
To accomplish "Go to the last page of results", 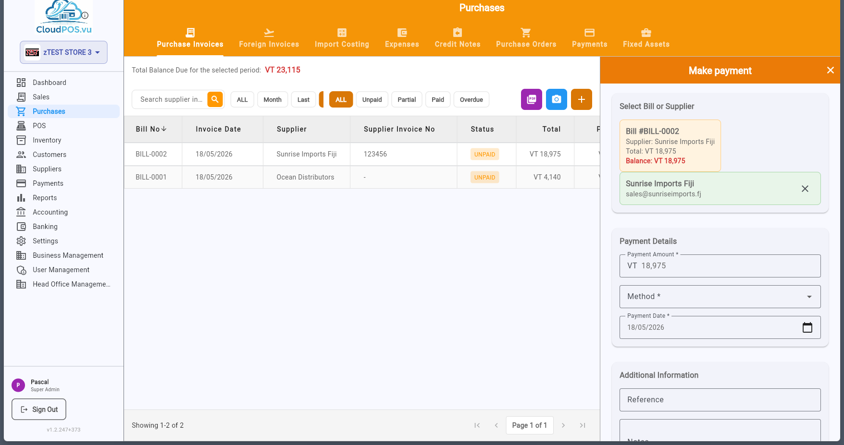I will click(583, 425).
